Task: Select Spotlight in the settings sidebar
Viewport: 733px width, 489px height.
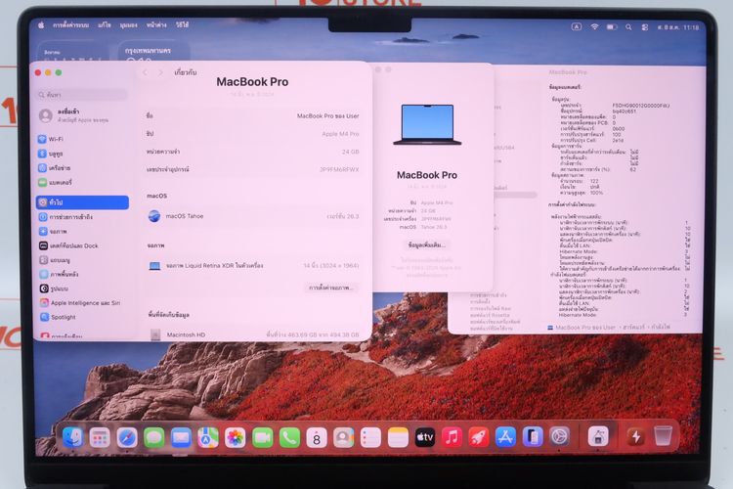Action: tap(82, 317)
